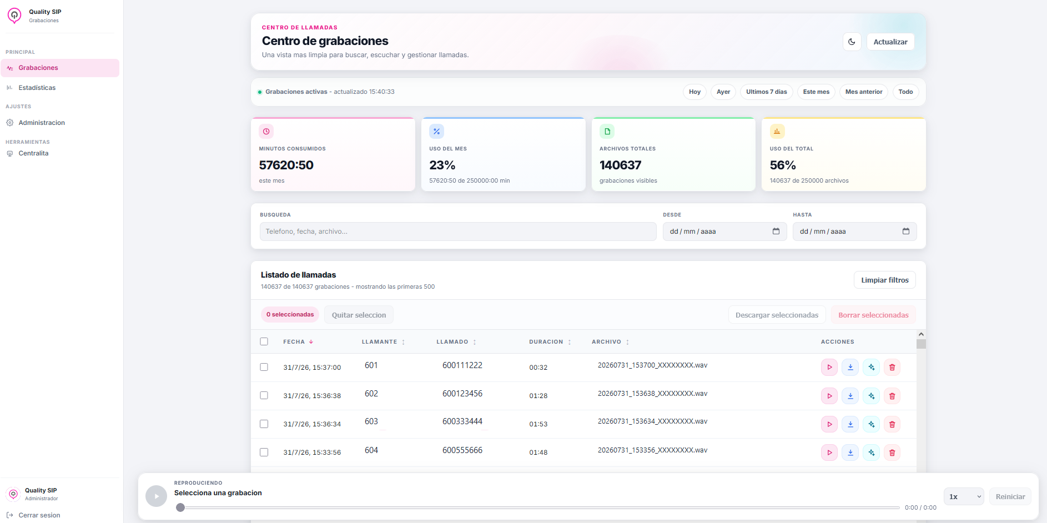
Task: Check the select-all checkbox in table header
Action: [x=264, y=341]
